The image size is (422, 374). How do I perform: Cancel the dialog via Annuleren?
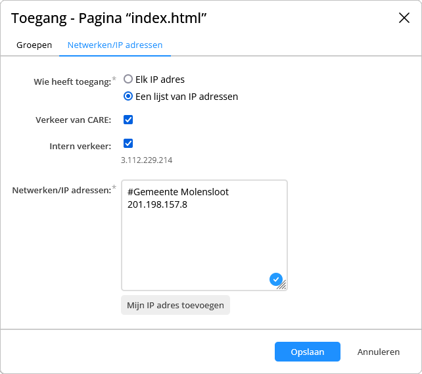(379, 352)
